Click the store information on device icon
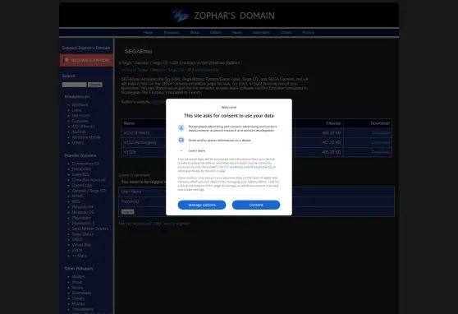 point(181,141)
